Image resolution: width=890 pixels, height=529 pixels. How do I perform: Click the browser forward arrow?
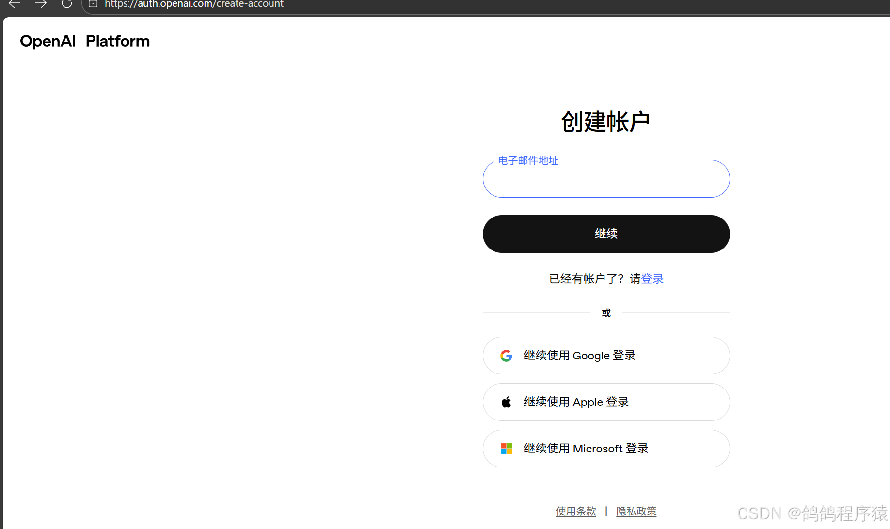click(x=41, y=4)
